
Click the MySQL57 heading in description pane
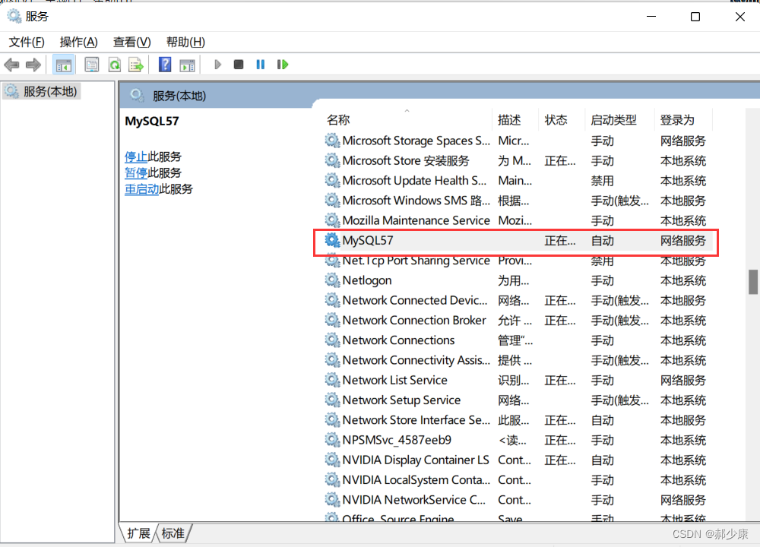click(x=152, y=121)
